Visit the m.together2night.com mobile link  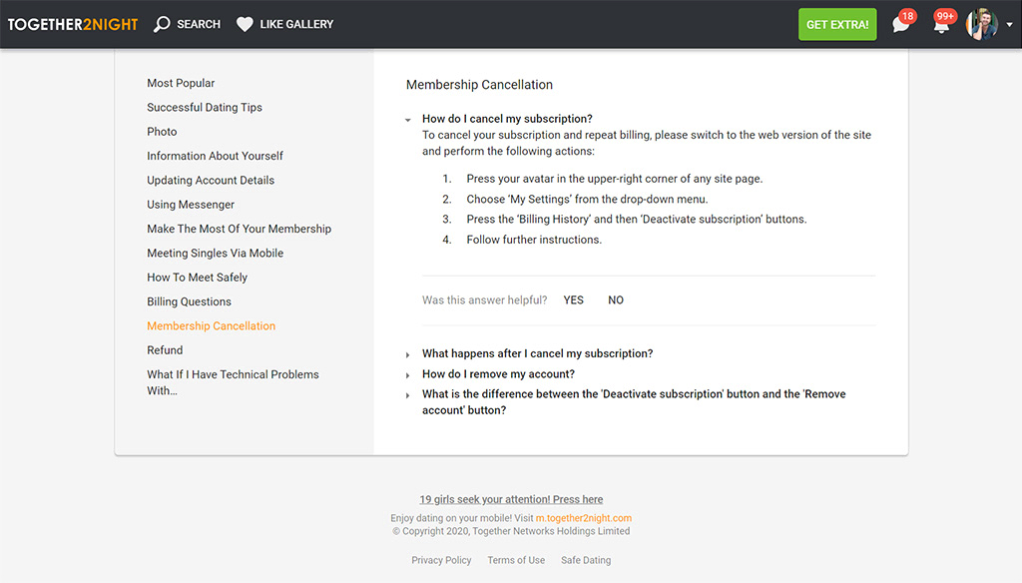[x=583, y=517]
